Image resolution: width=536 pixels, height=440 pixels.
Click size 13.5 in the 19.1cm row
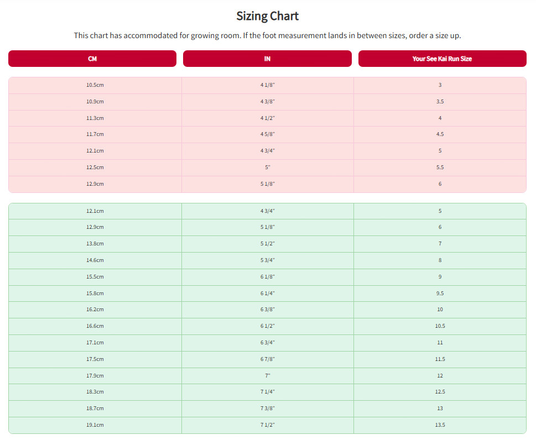[440, 425]
